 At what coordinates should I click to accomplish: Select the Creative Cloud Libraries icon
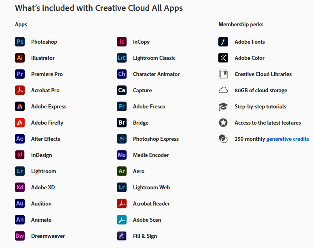(223, 74)
